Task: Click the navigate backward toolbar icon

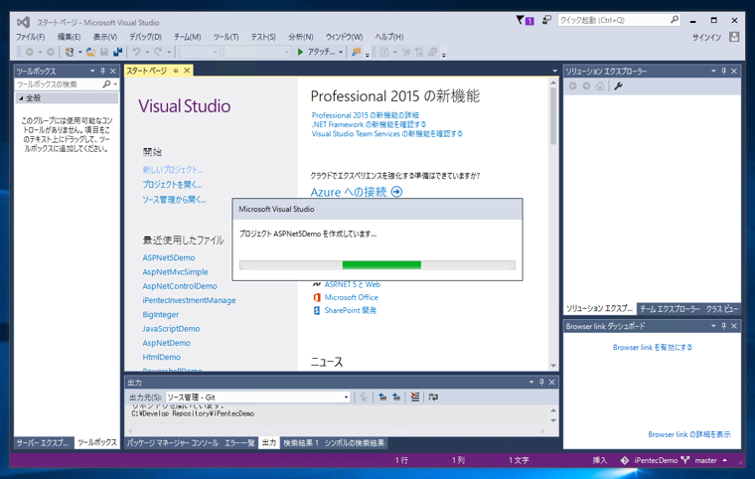Action: [x=30, y=52]
